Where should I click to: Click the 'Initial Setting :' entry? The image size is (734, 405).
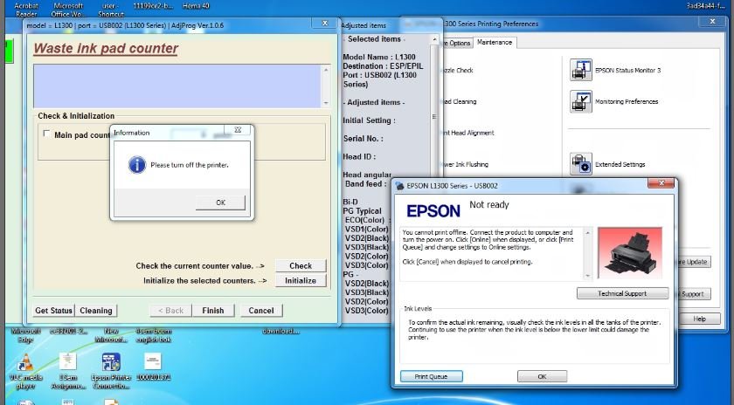[x=369, y=120]
